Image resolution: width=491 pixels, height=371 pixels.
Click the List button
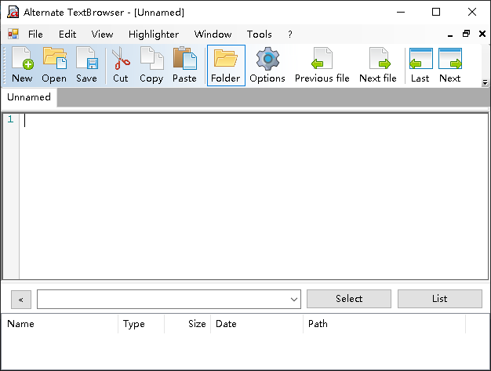pos(439,299)
